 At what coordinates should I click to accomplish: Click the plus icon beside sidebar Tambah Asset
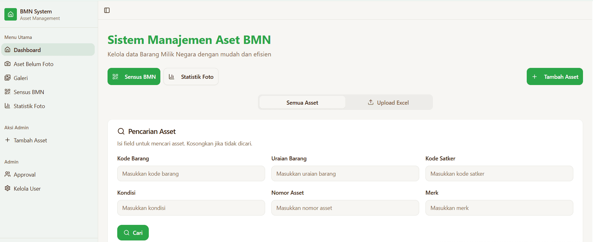click(8, 140)
